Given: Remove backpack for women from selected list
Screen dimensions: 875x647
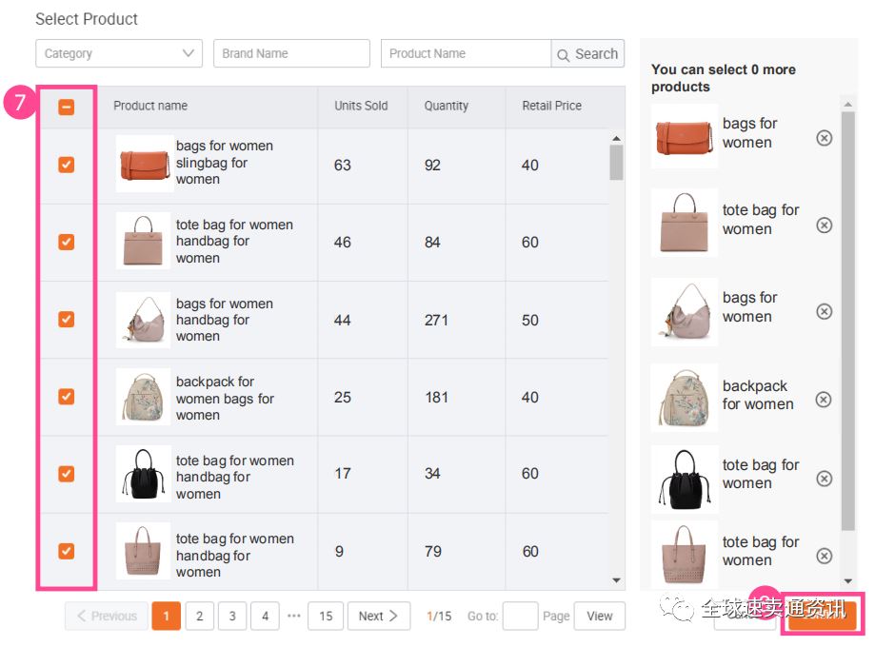Looking at the screenshot, I should click(x=824, y=400).
